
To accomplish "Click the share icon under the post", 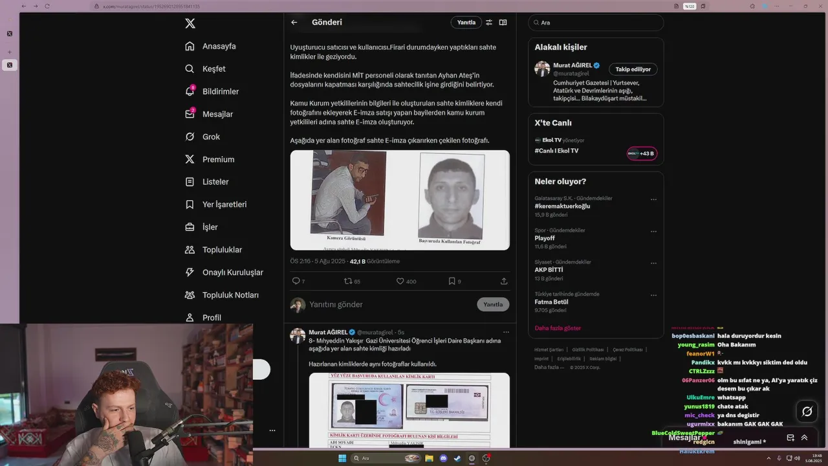I will pos(504,282).
